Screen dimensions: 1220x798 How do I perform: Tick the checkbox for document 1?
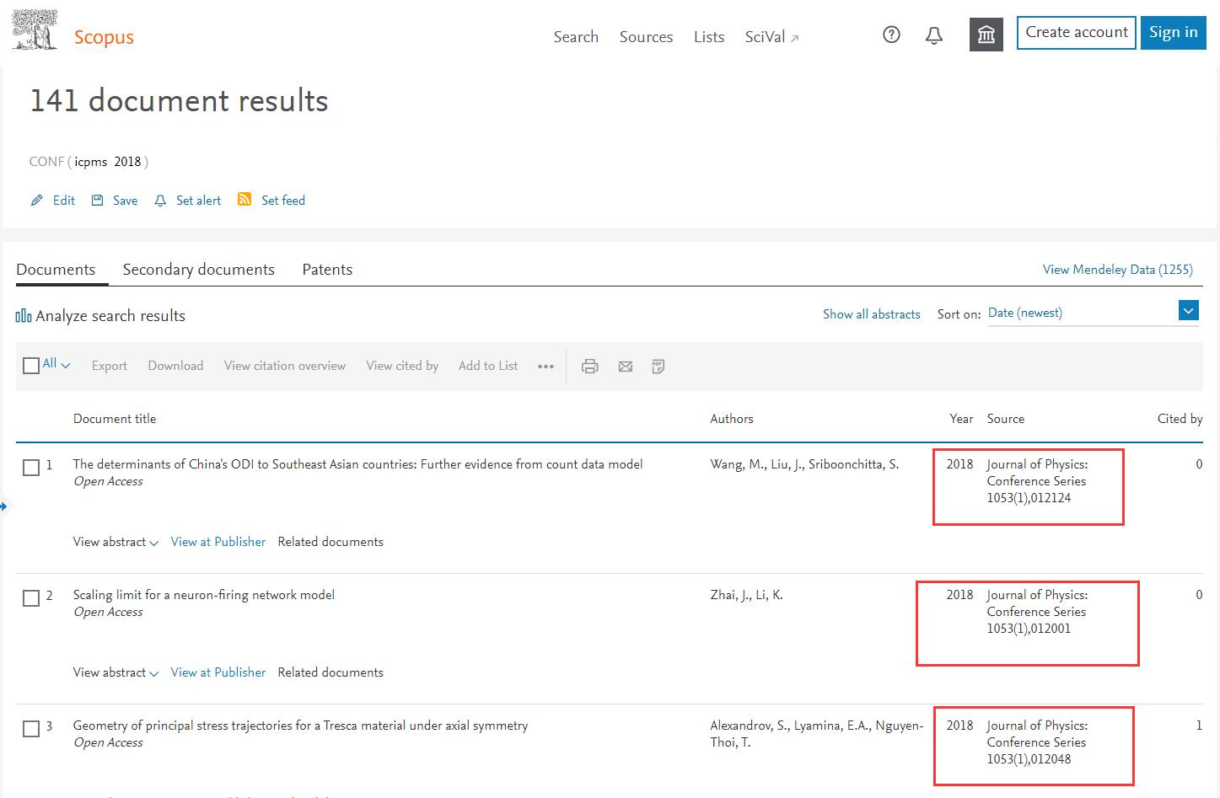pyautogui.click(x=31, y=468)
